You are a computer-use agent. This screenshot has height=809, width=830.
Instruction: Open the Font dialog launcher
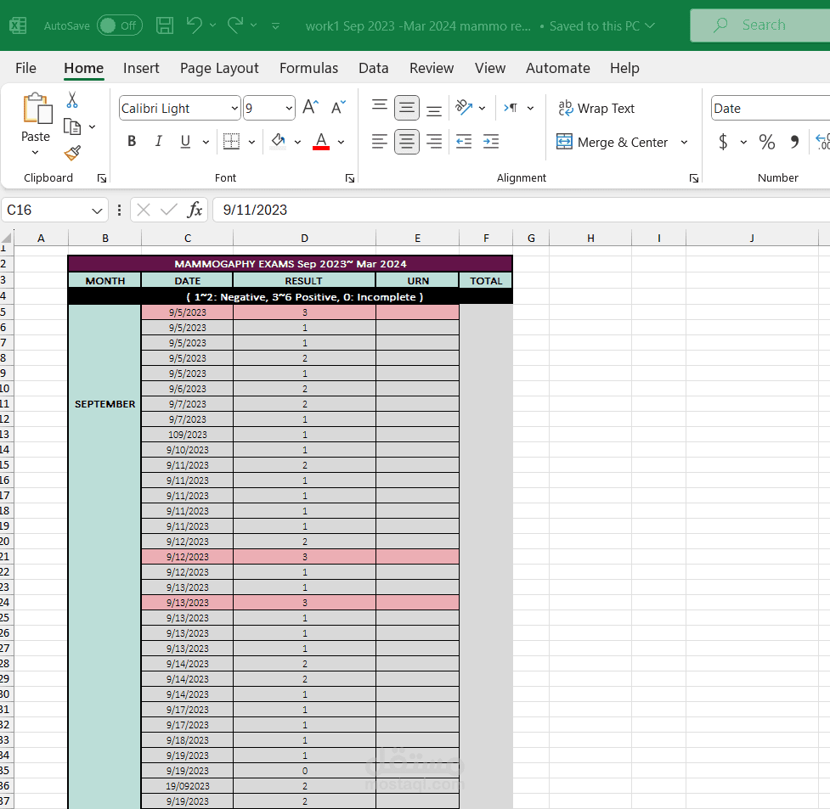350,178
